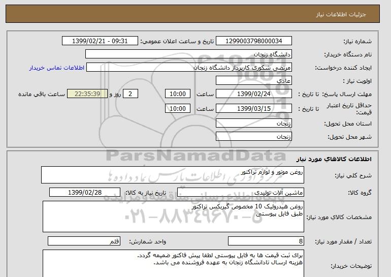Viewport: 391px width, 277px height.
Task: Click label استان محل تحویل
Action: click(x=348, y=124)
